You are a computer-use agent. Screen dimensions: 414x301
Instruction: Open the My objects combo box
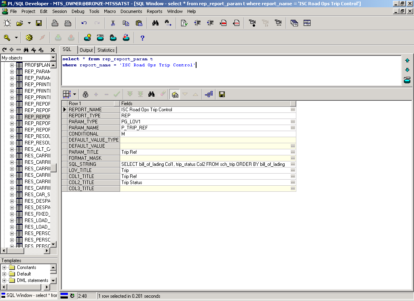coord(53,57)
